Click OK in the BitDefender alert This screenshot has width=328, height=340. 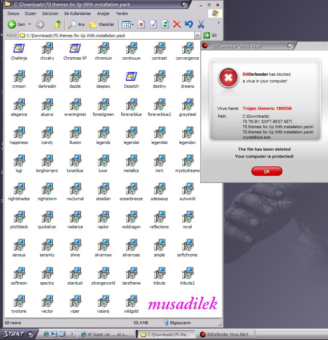pos(267,171)
